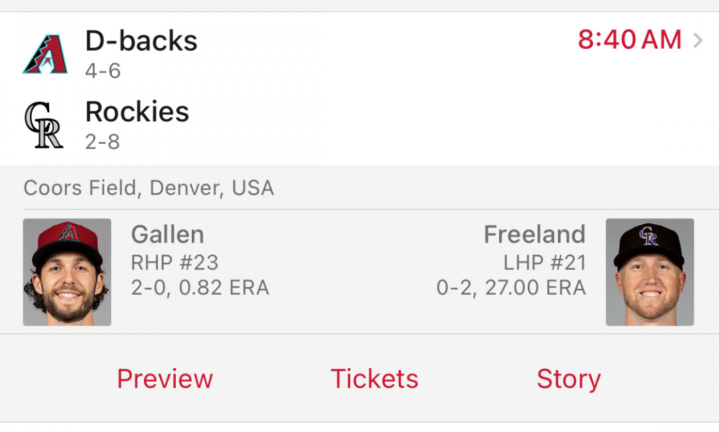Select the Freeland pitcher name
The height and width of the screenshot is (432, 719).
coord(535,234)
